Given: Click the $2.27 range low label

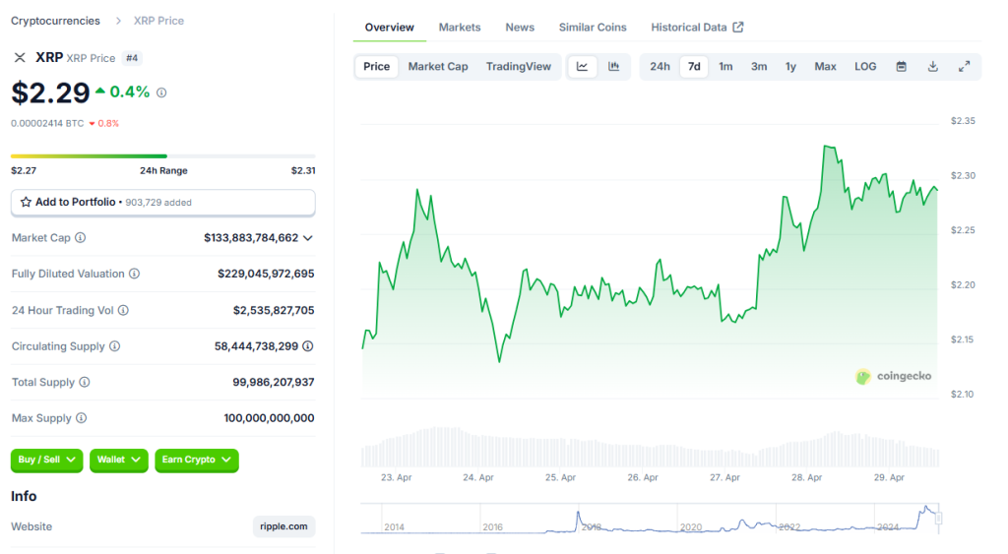Looking at the screenshot, I should click(x=24, y=171).
